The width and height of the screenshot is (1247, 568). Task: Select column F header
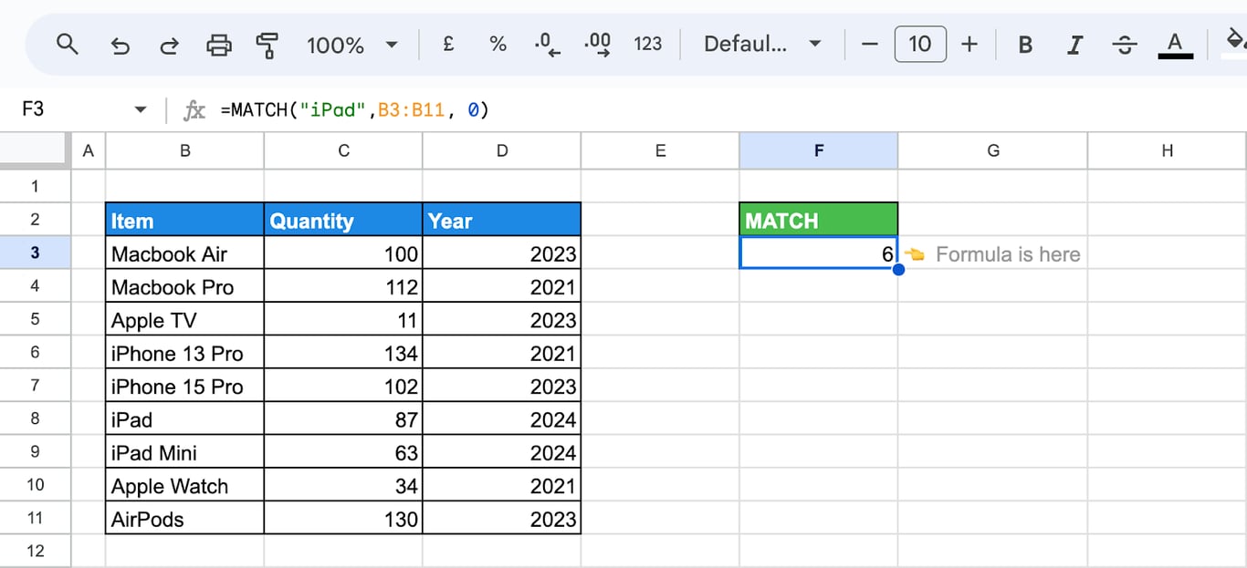pos(819,151)
